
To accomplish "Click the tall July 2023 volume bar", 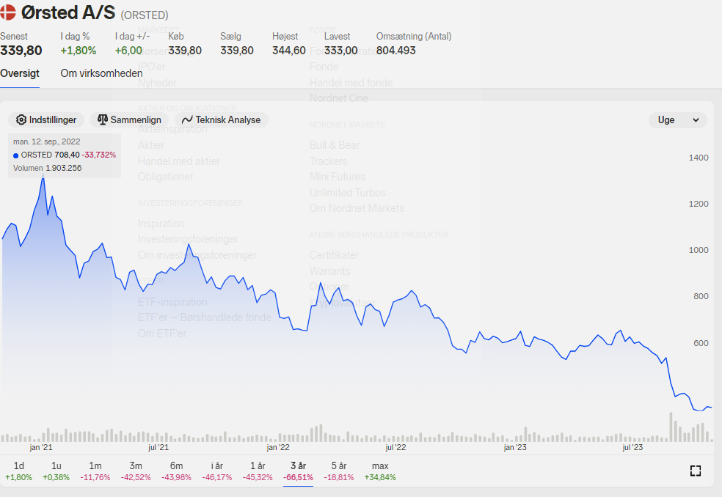I will point(671,427).
